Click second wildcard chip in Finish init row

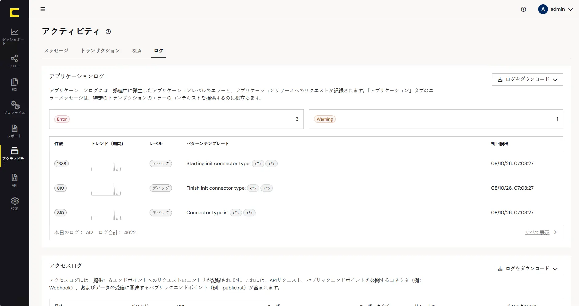(267, 188)
